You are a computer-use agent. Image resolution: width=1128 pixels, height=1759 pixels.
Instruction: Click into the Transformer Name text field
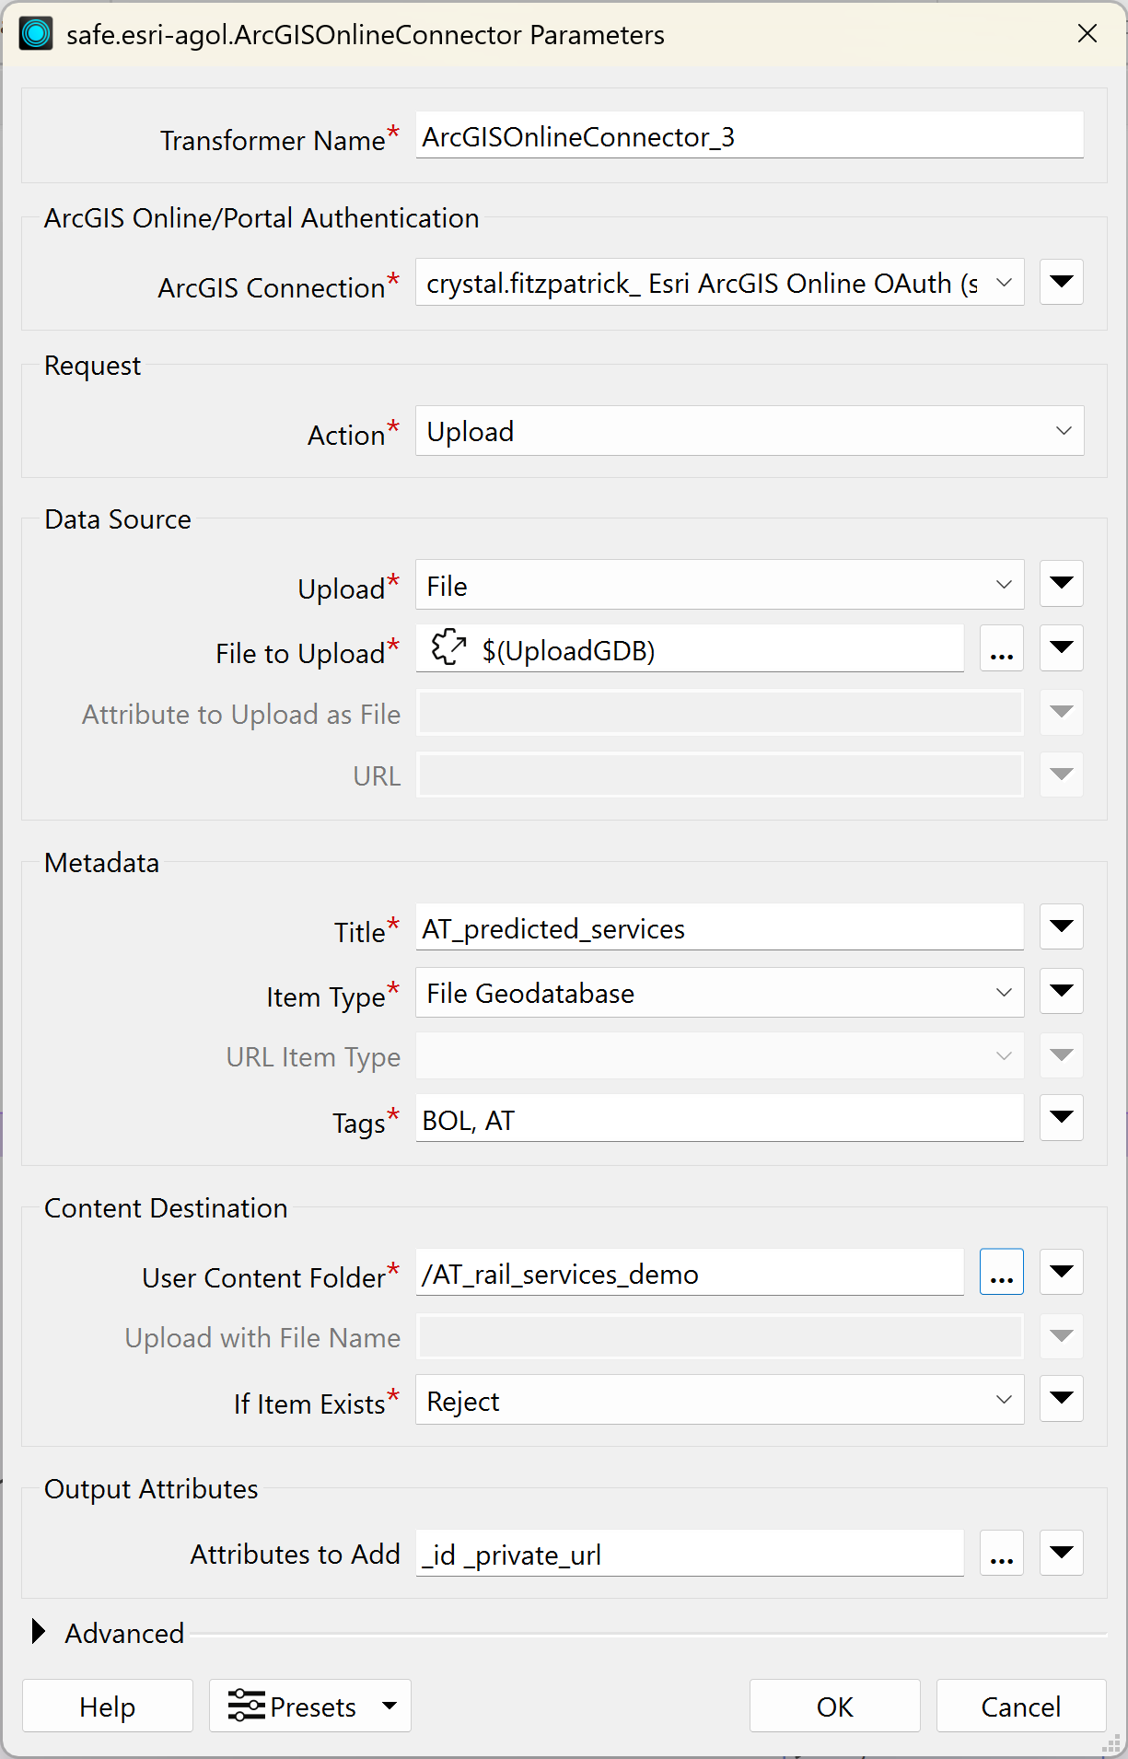pos(750,135)
